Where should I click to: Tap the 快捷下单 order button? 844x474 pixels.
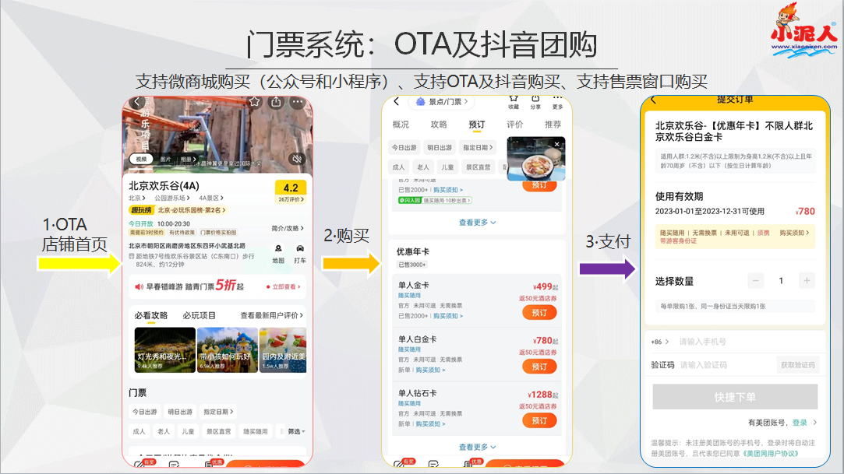coord(735,397)
